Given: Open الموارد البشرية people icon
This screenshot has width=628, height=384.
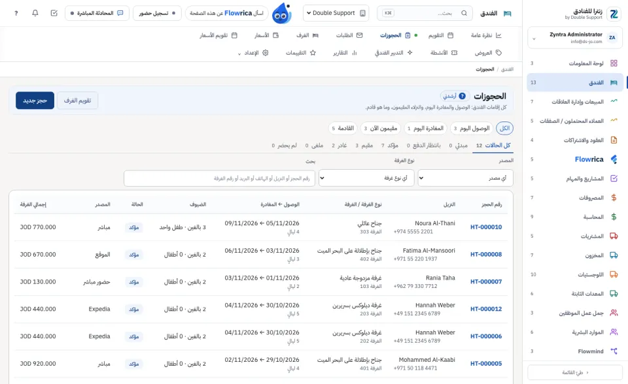Looking at the screenshot, I should coord(614,332).
